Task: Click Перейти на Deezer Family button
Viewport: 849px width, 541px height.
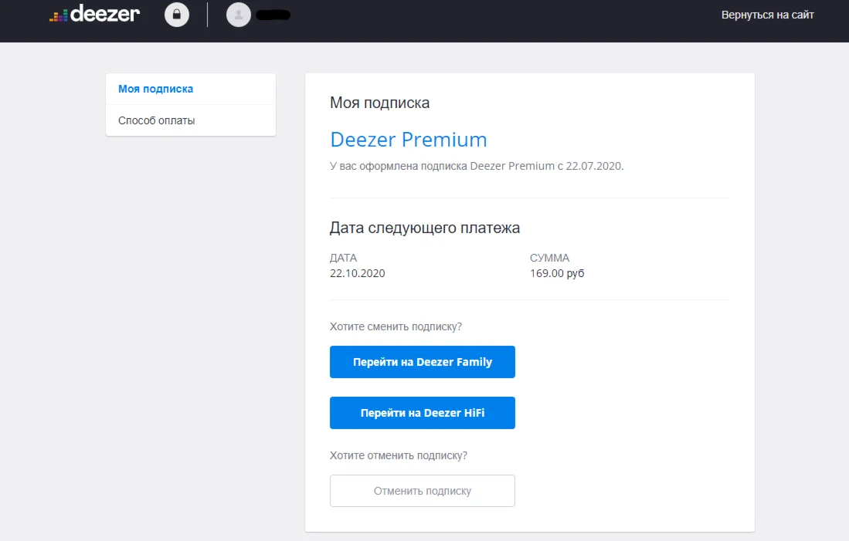Action: click(x=423, y=362)
